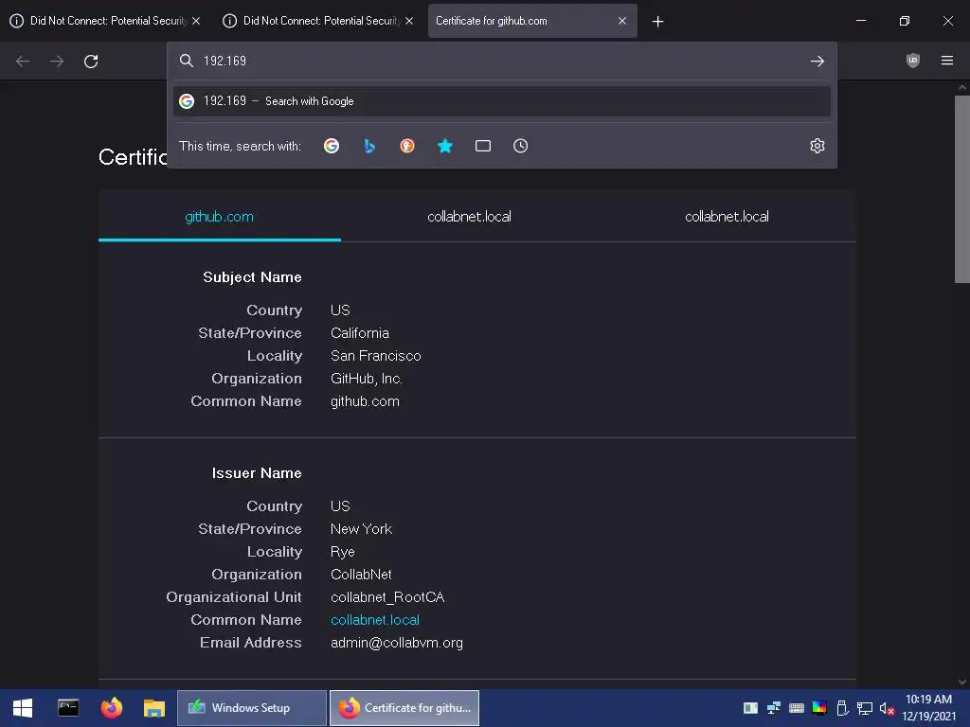Click the magnifier icon in the address bar
Screen dimensions: 970x727
[x=187, y=61]
